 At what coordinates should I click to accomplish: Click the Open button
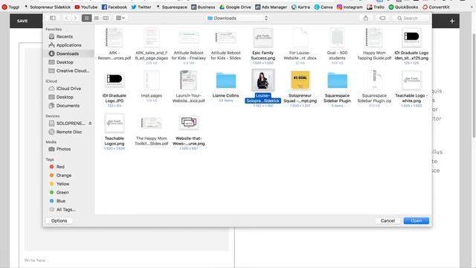[416, 220]
